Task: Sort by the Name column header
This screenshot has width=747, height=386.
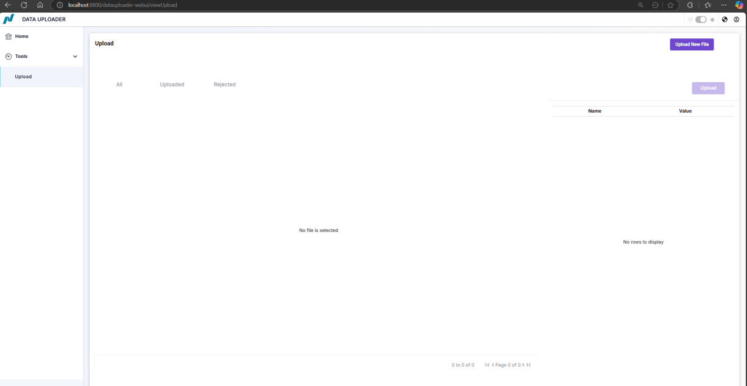Action: (x=595, y=111)
